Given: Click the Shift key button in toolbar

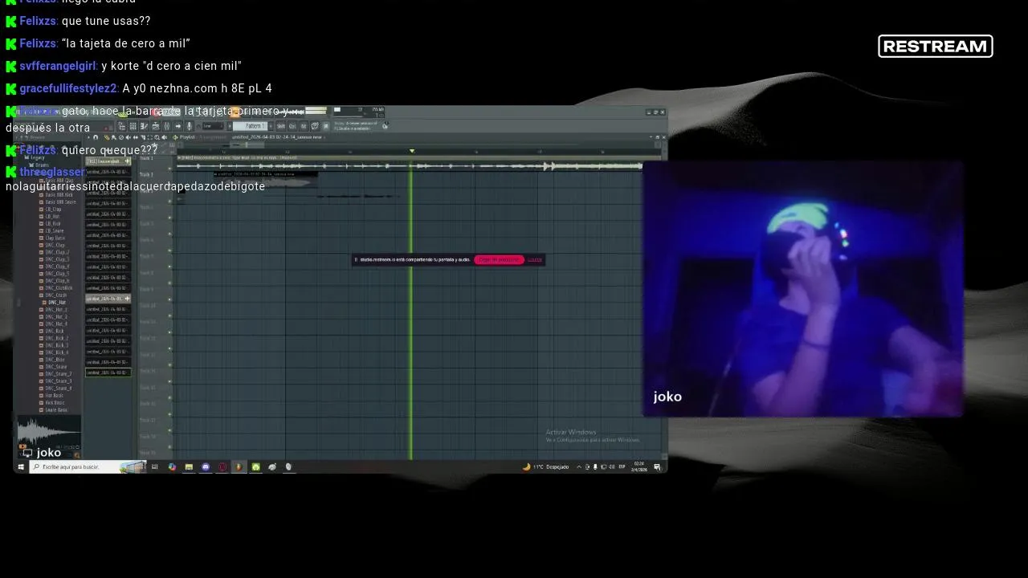Looking at the screenshot, I should pyautogui.click(x=280, y=126).
